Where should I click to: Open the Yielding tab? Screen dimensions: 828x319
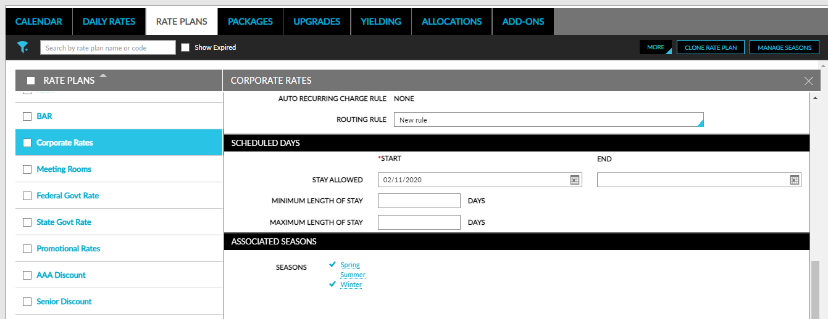(381, 22)
